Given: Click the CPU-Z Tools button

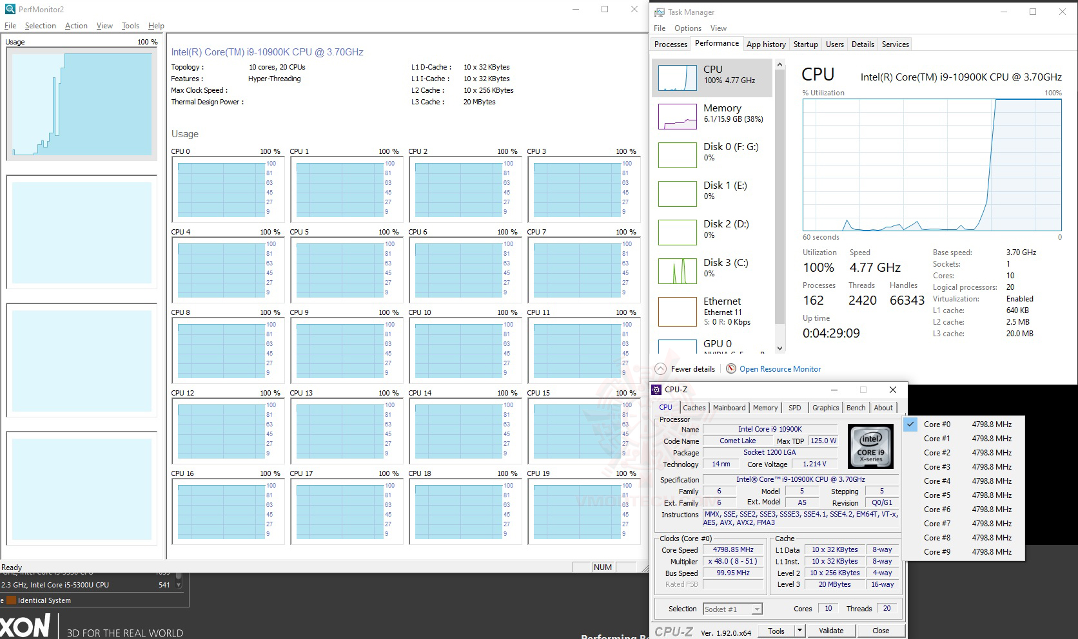Looking at the screenshot, I should click(x=776, y=631).
